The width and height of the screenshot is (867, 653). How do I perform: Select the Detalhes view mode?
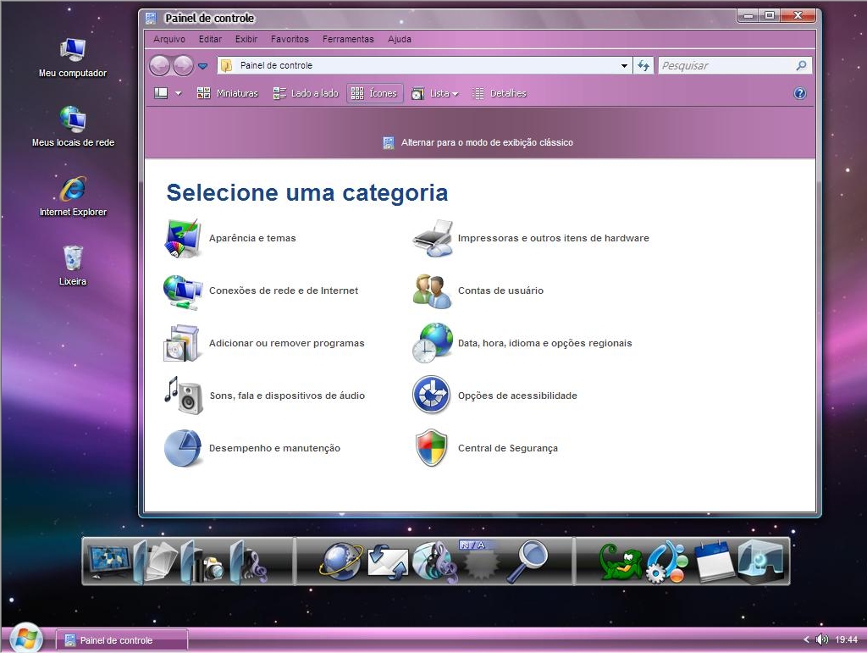pyautogui.click(x=500, y=94)
